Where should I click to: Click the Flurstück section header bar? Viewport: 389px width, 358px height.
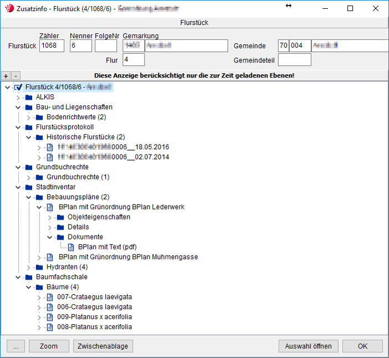click(194, 23)
